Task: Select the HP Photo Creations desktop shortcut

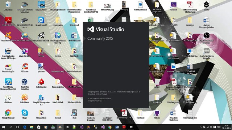Action: [x=25, y=37]
